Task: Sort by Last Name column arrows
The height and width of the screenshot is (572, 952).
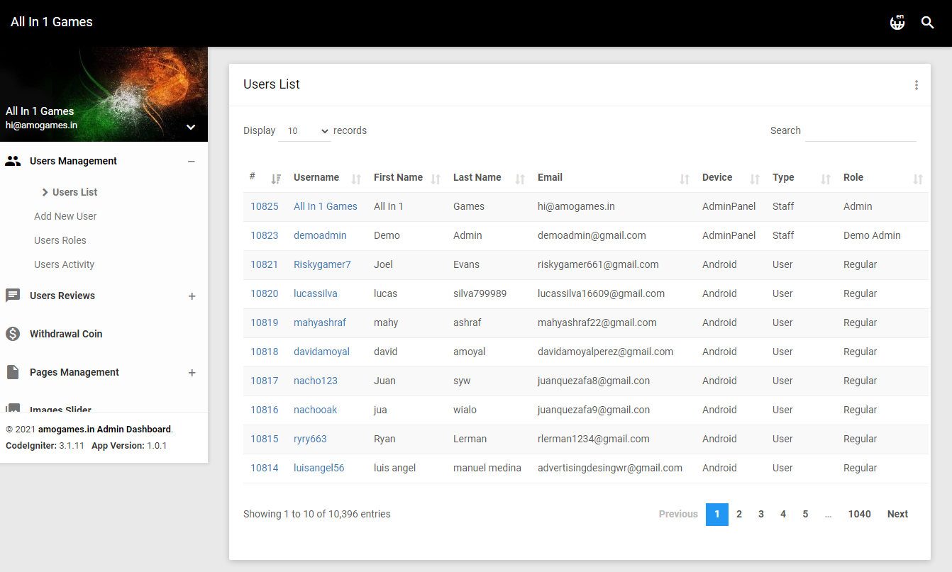Action: pyautogui.click(x=520, y=179)
